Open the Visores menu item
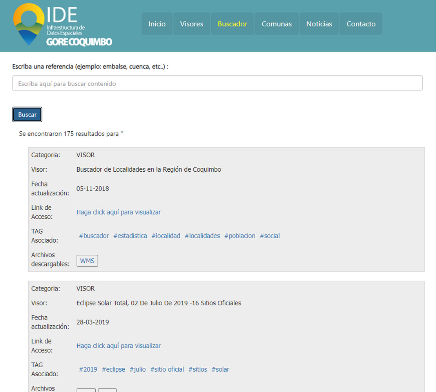 [x=192, y=24]
